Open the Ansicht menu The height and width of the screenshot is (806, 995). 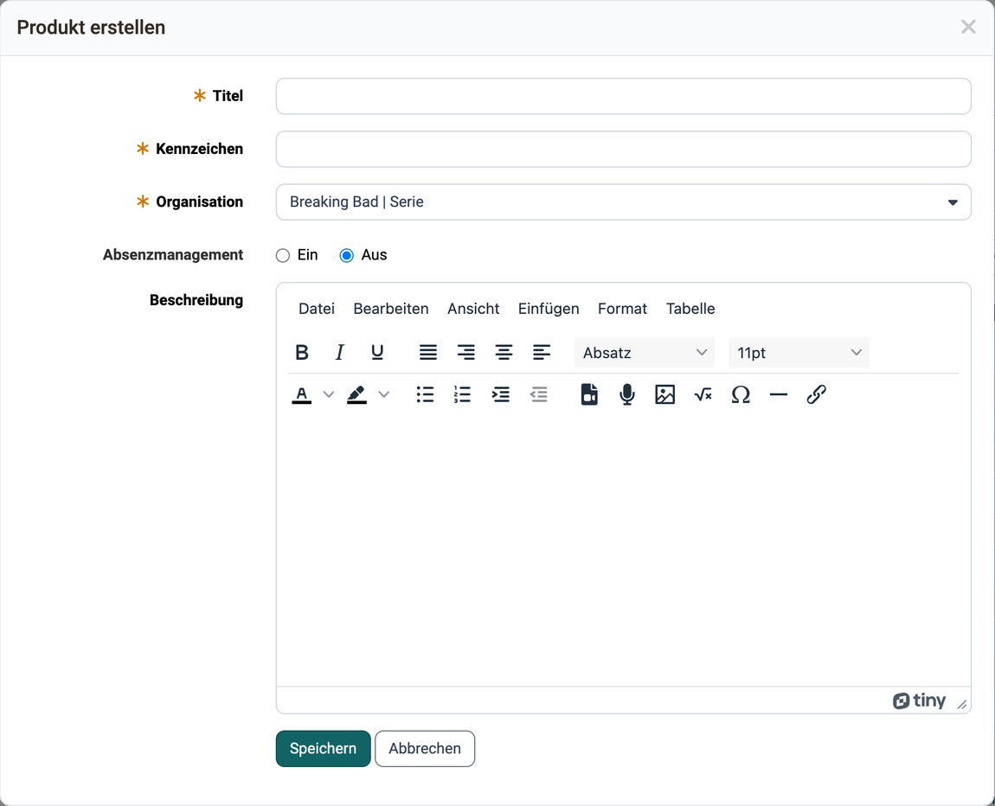click(x=473, y=309)
